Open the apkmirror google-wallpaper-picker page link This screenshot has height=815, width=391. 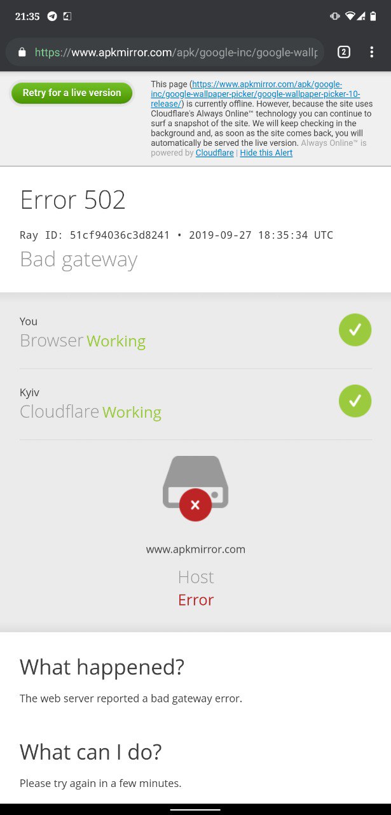click(x=256, y=94)
